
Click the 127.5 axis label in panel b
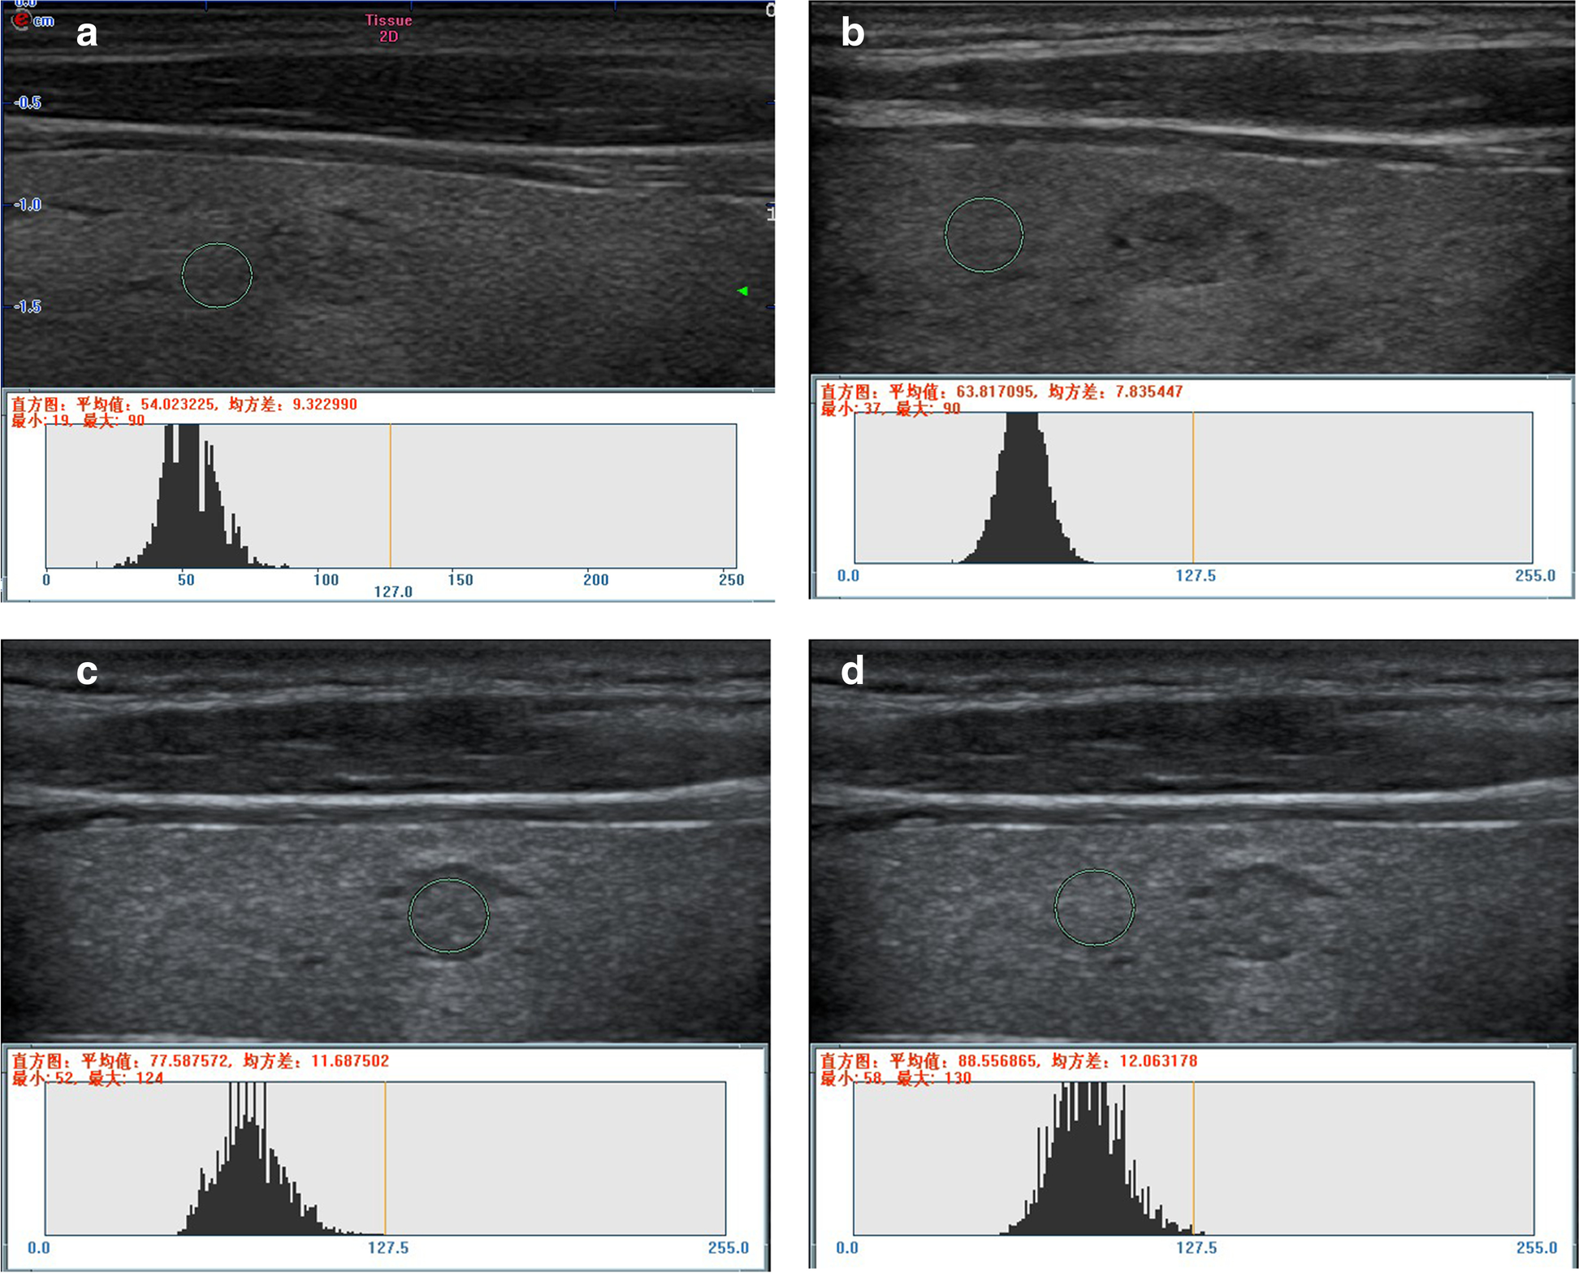pos(1196,576)
